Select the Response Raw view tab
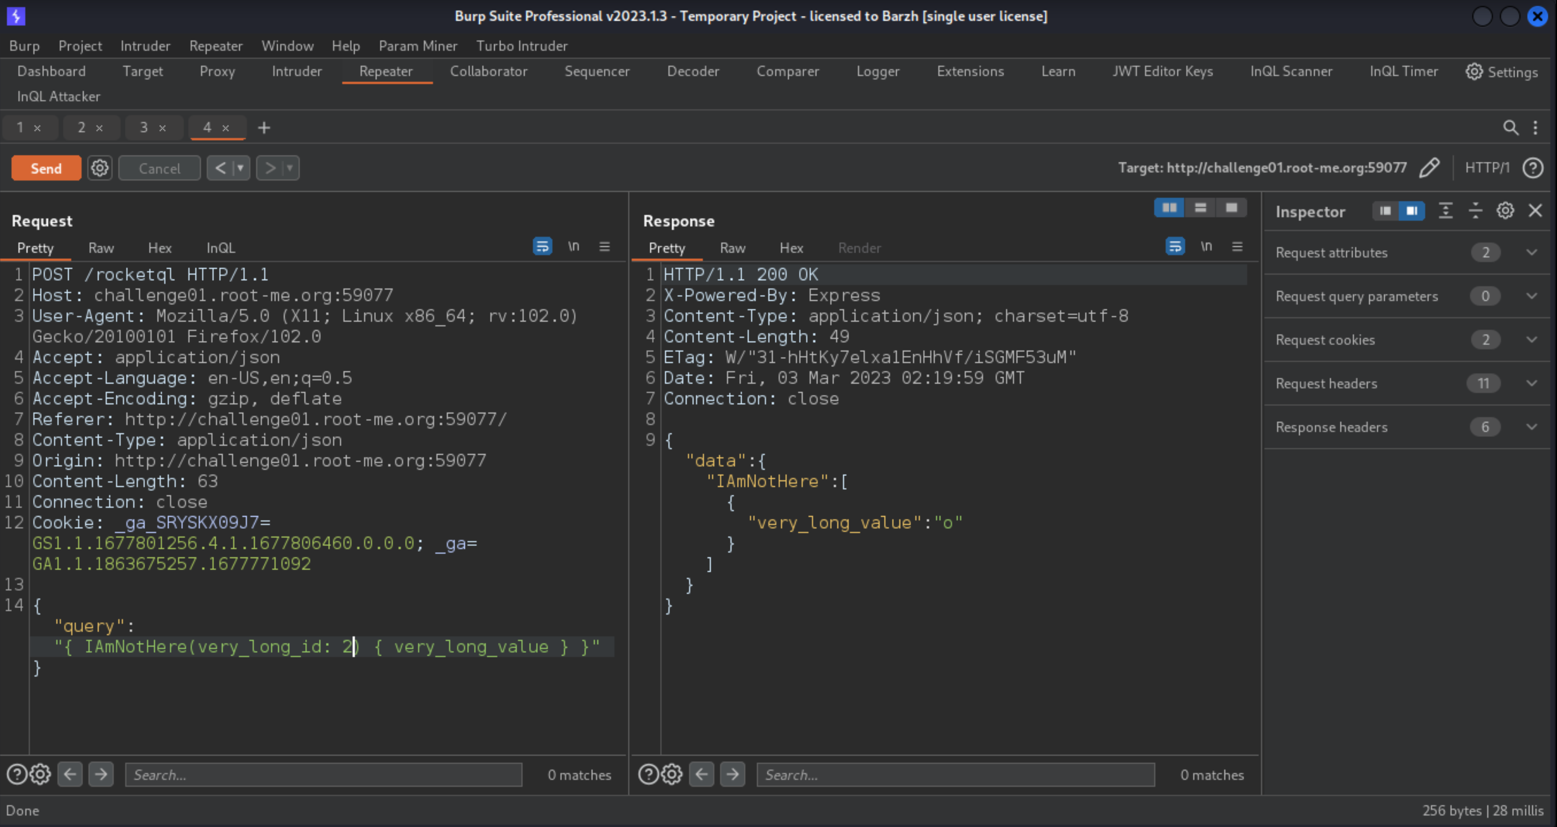This screenshot has width=1557, height=827. coord(733,248)
